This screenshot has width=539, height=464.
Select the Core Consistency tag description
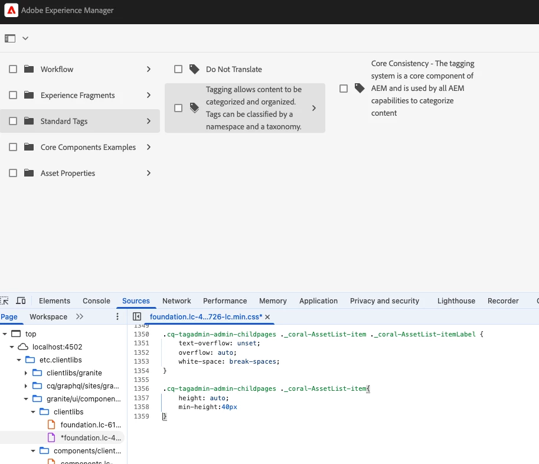(x=423, y=89)
